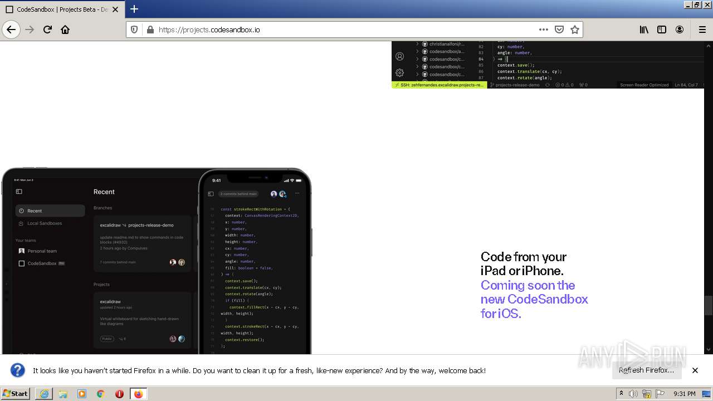Image resolution: width=713 pixels, height=401 pixels.
Task: Show tracking protection shield info
Action: pyautogui.click(x=134, y=30)
